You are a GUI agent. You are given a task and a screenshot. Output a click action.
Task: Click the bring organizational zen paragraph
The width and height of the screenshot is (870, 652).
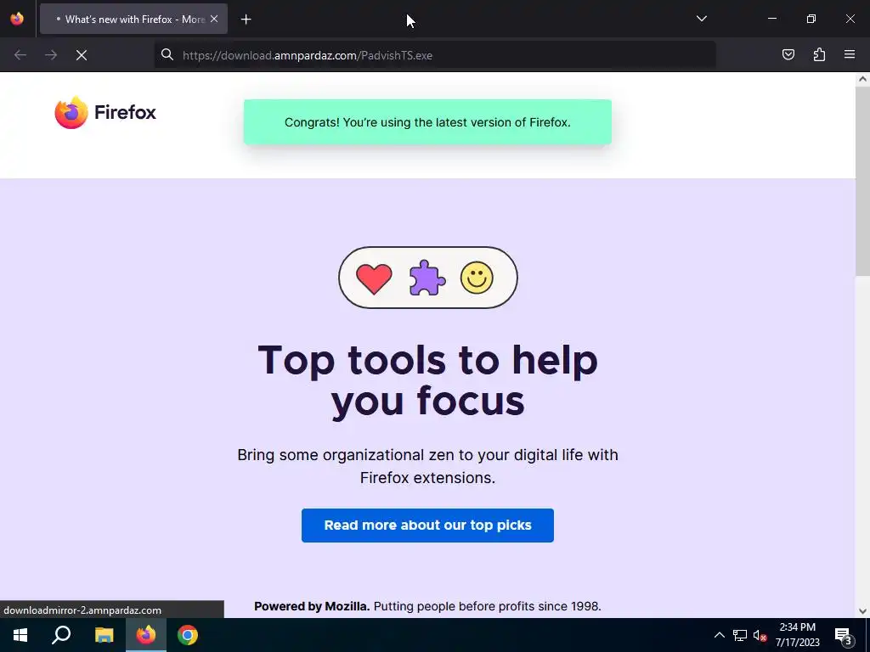pyautogui.click(x=427, y=466)
